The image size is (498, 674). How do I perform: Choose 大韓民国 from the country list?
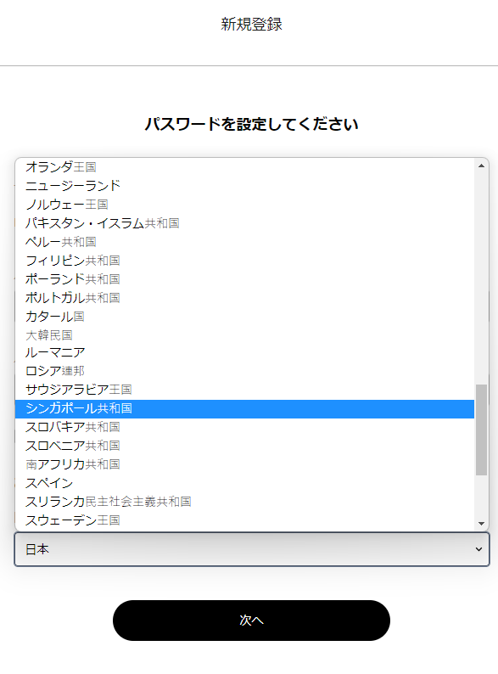[244, 335]
